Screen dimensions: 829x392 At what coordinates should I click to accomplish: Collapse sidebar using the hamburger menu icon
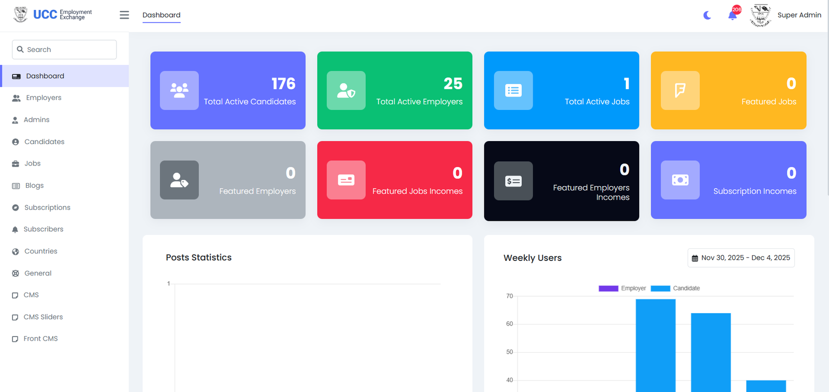pos(124,15)
